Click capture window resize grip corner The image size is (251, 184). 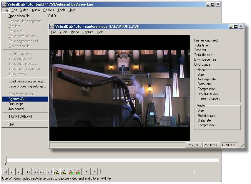242,145
